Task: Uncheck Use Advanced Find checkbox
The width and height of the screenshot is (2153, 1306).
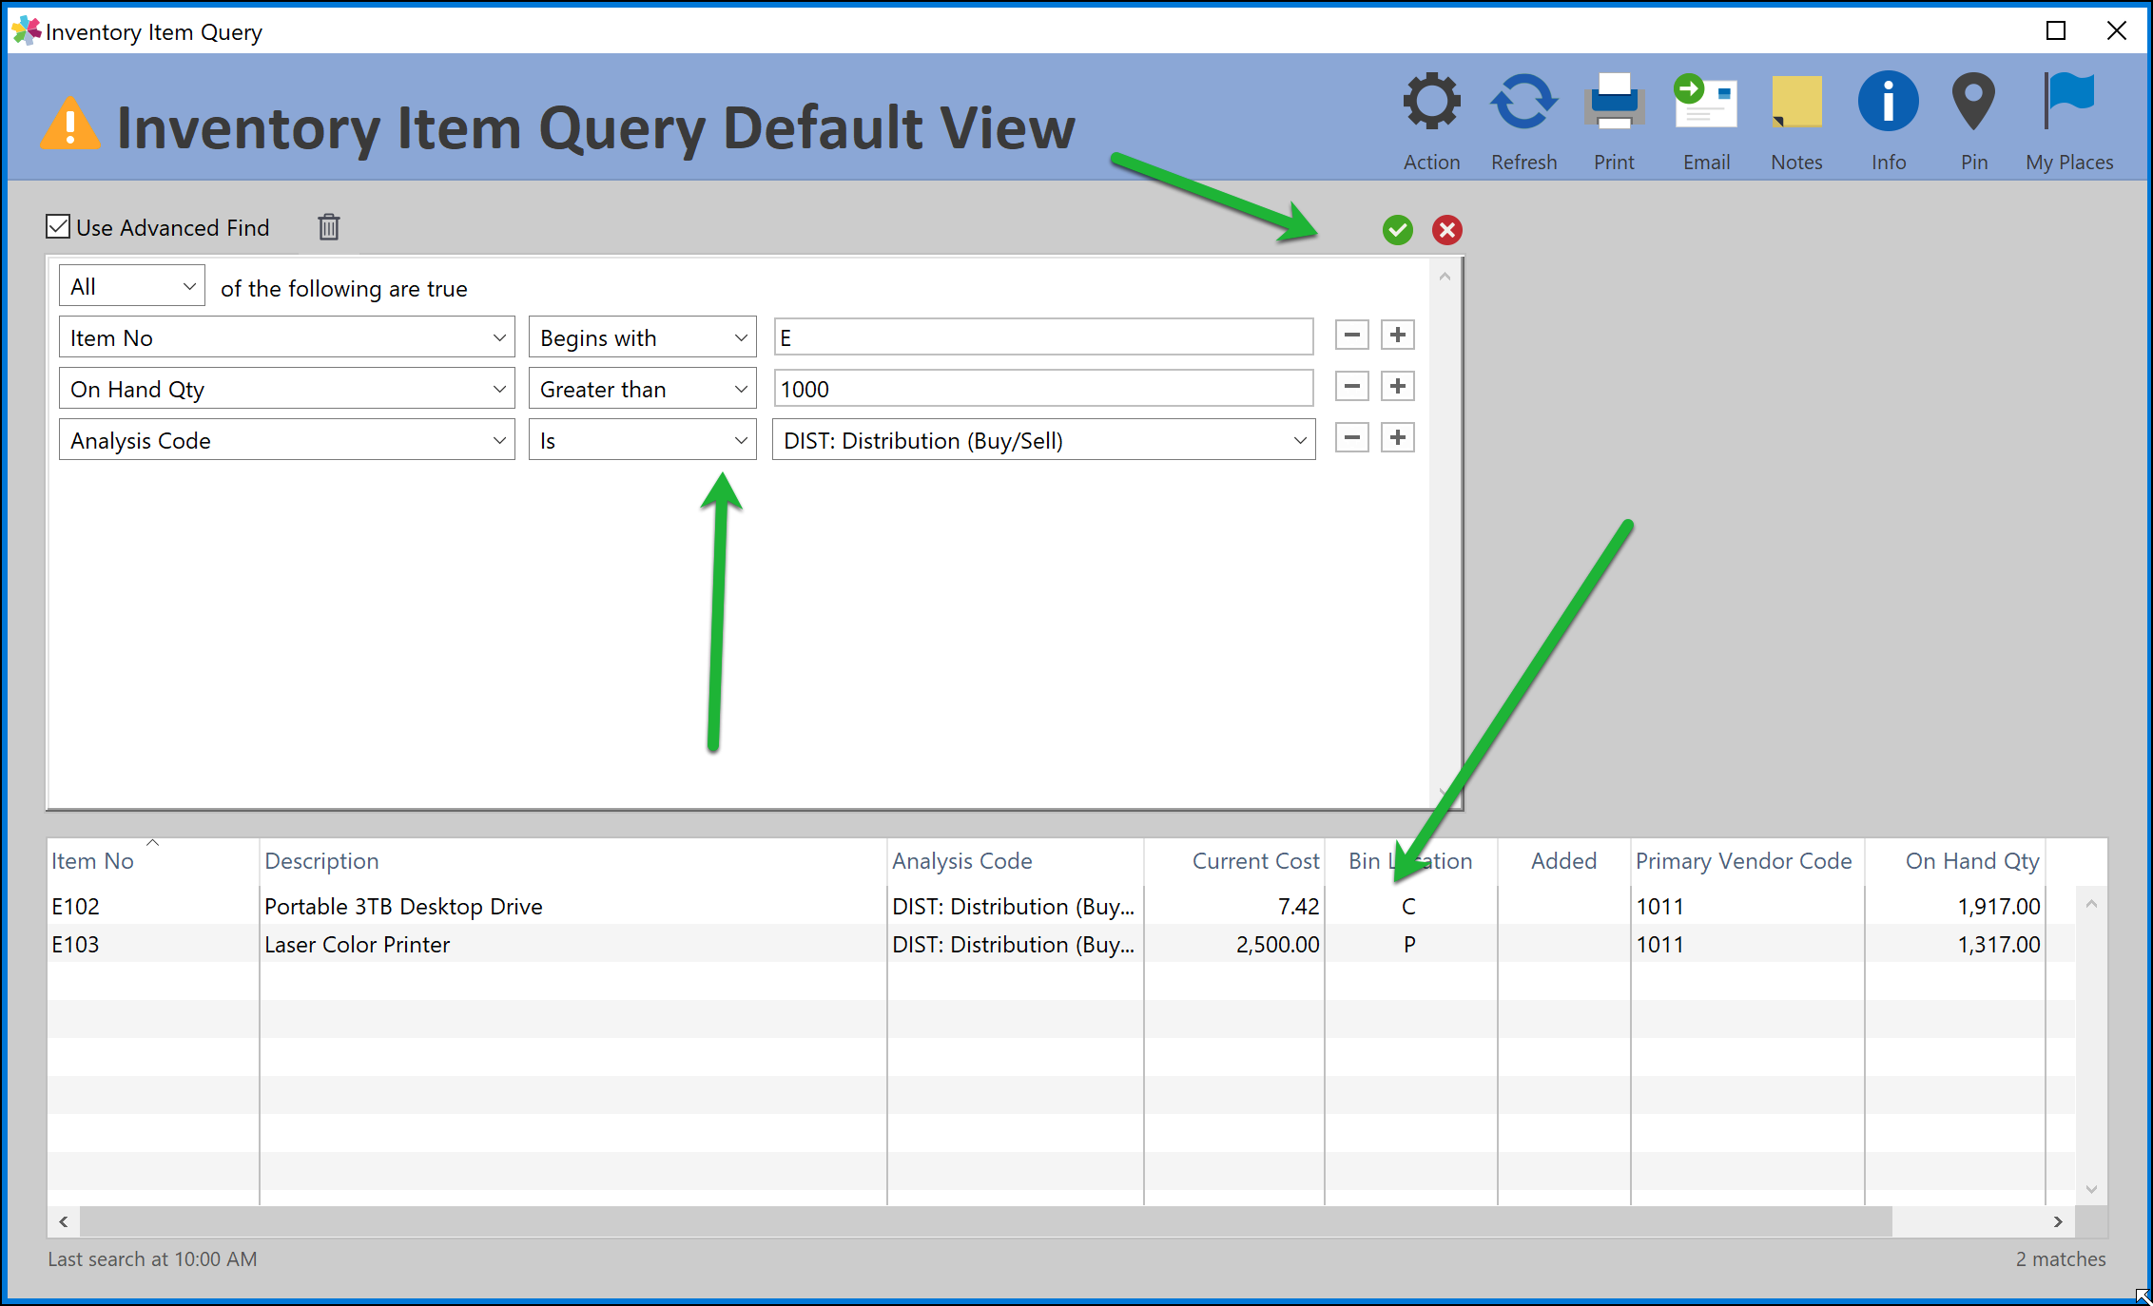Action: (x=59, y=227)
